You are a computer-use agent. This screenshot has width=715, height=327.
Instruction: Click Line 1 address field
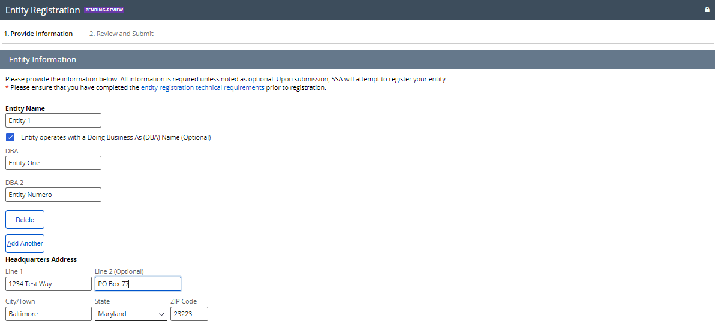[x=49, y=284]
